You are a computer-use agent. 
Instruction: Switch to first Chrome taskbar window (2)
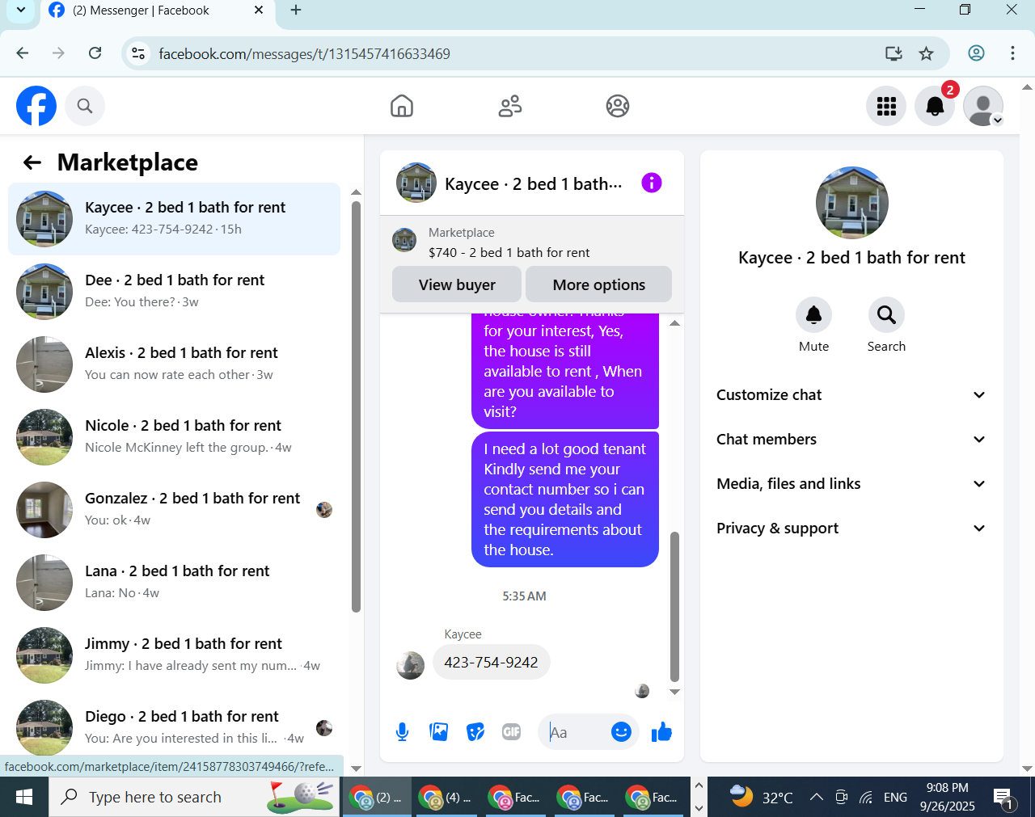[376, 797]
